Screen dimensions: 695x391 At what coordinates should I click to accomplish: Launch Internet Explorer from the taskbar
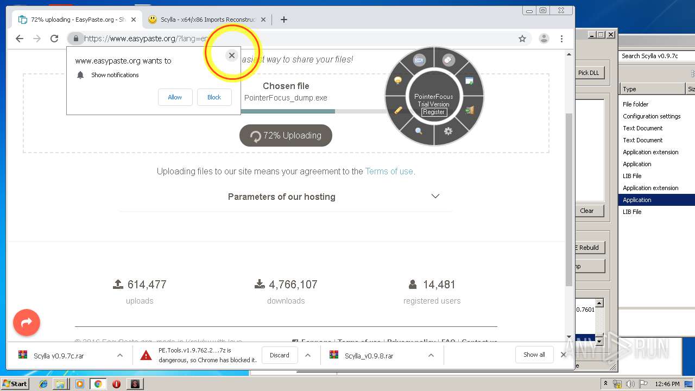(43, 384)
